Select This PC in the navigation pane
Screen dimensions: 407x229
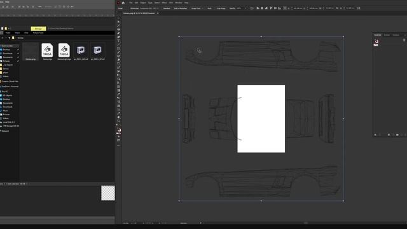[x=4, y=92]
